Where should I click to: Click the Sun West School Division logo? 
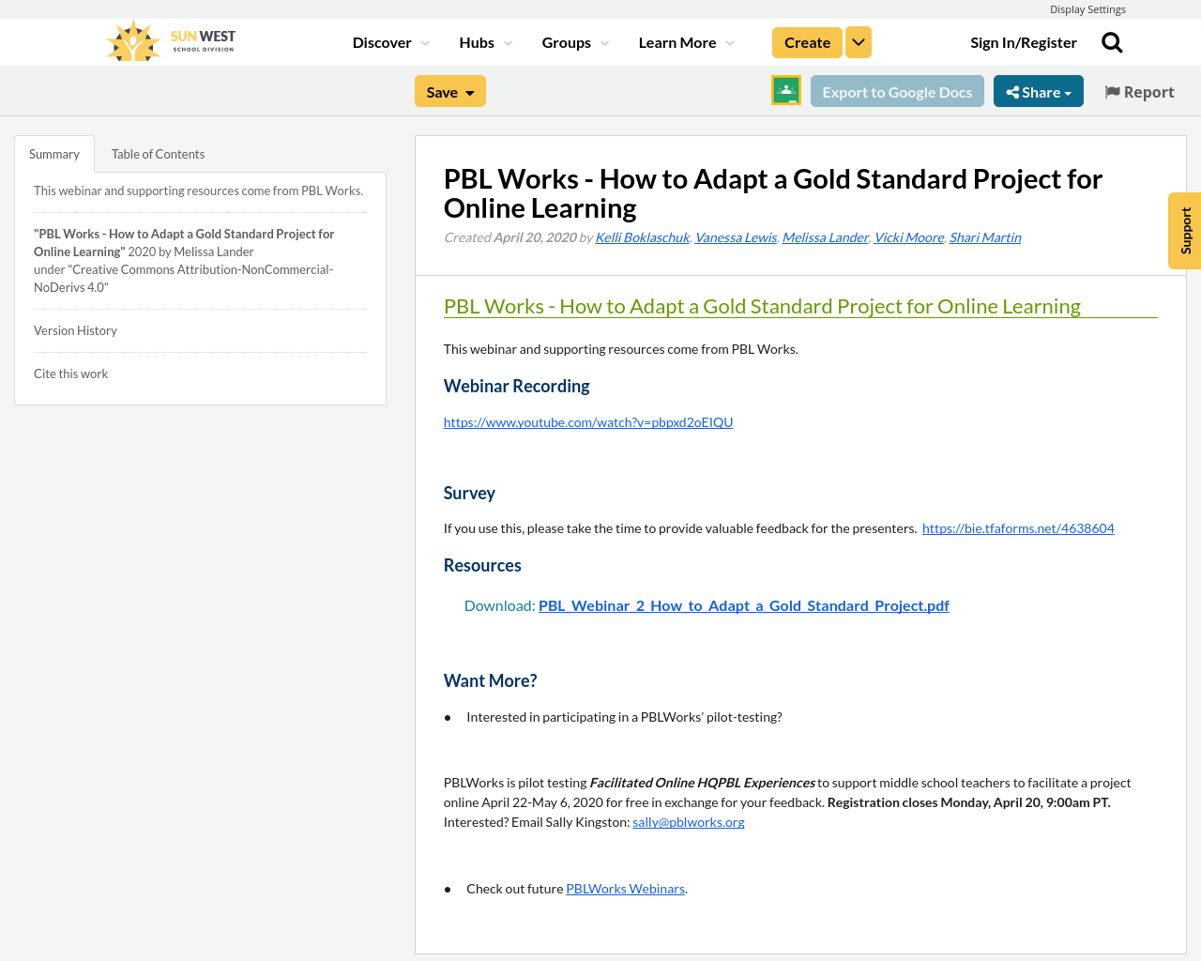[169, 38]
